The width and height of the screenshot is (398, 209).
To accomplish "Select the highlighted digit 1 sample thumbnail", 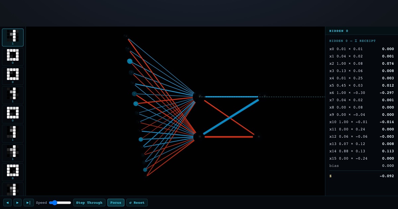I will point(13,37).
